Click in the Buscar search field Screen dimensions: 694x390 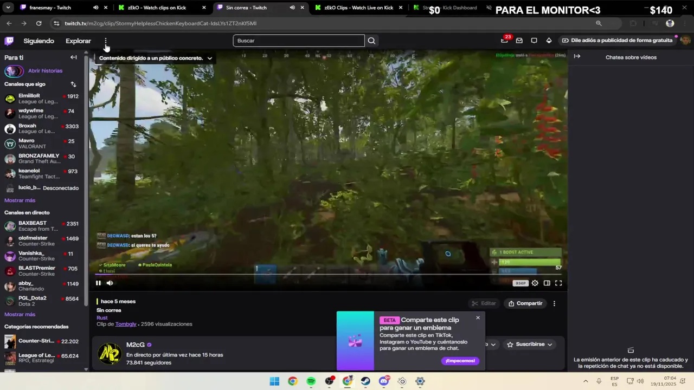click(x=299, y=41)
